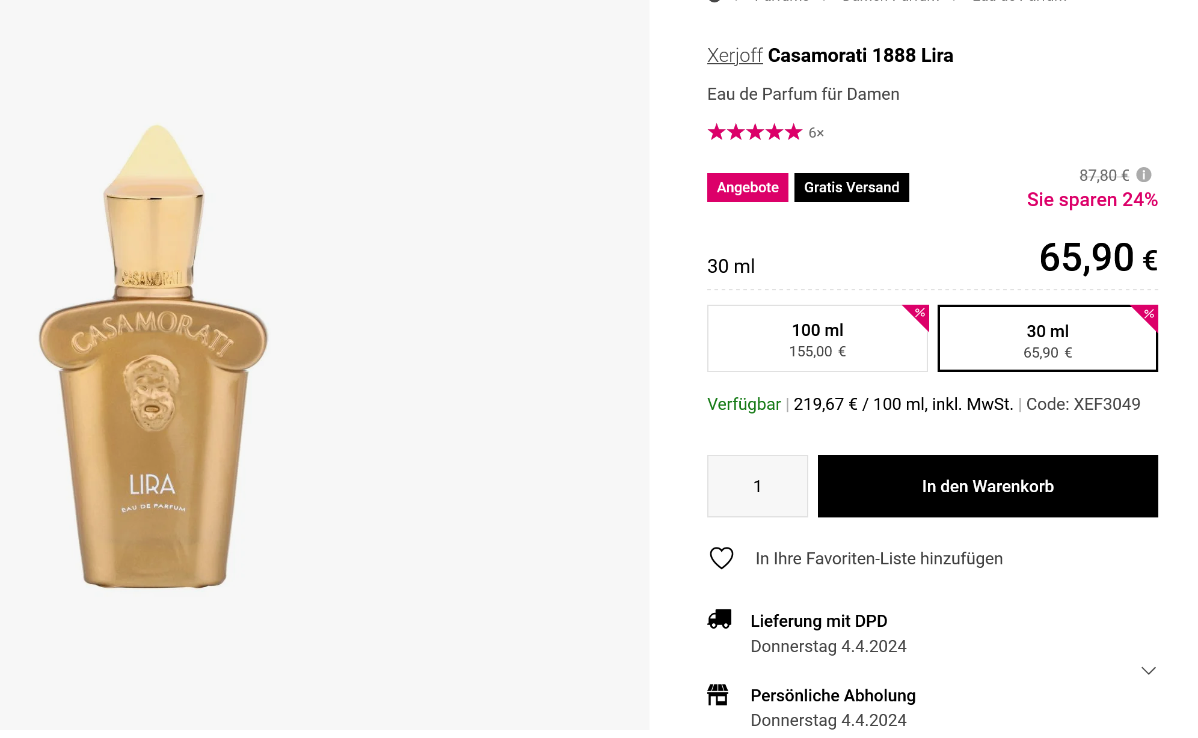Click the info icon beside the 87,80 € price
The image size is (1198, 738).
coord(1144,175)
